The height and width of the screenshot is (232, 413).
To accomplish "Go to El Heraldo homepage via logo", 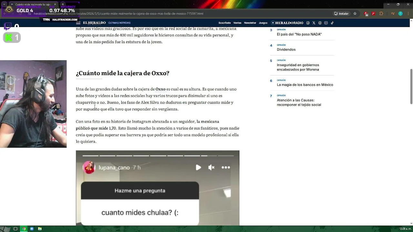I will 94,23.
